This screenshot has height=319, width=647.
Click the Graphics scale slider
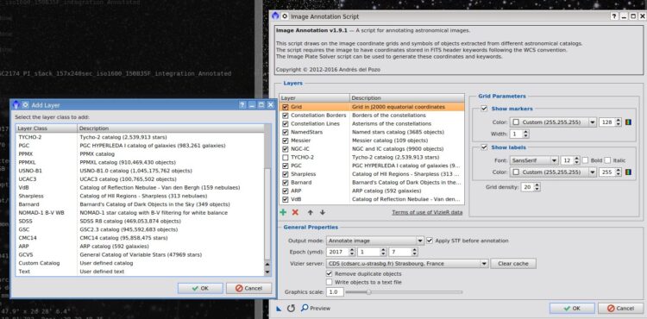point(404,292)
